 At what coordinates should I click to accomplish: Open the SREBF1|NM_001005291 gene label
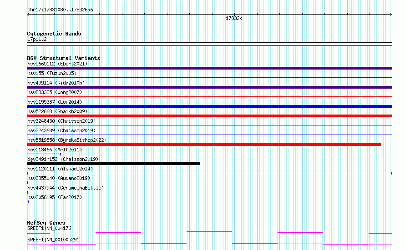tap(53, 240)
